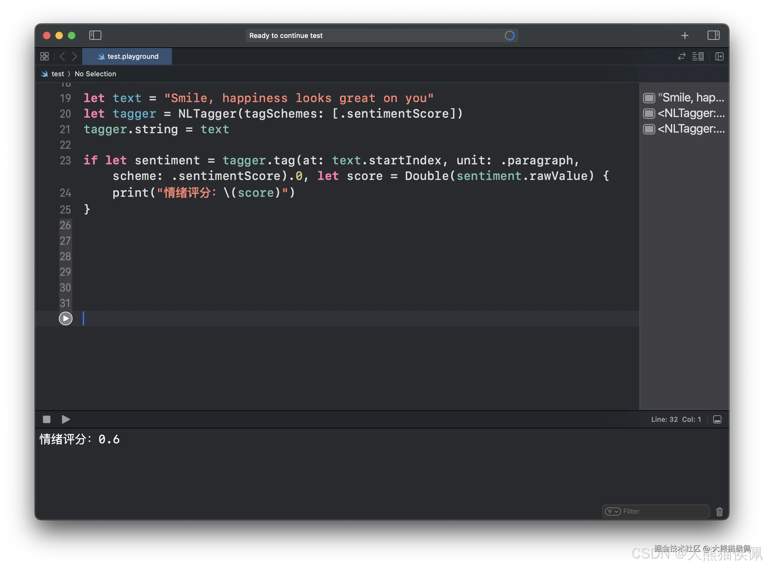Click the editor swap arrows icon
The image size is (764, 566).
point(681,57)
